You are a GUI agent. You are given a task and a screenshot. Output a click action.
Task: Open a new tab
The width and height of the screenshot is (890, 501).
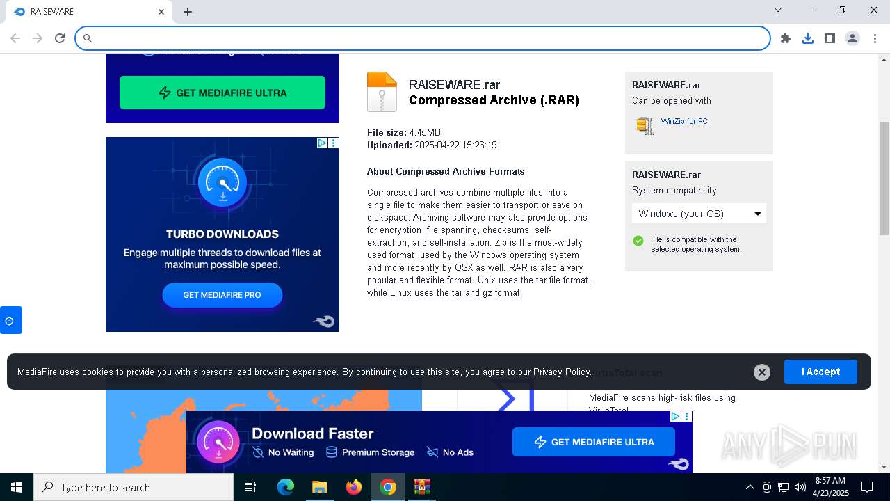188,12
